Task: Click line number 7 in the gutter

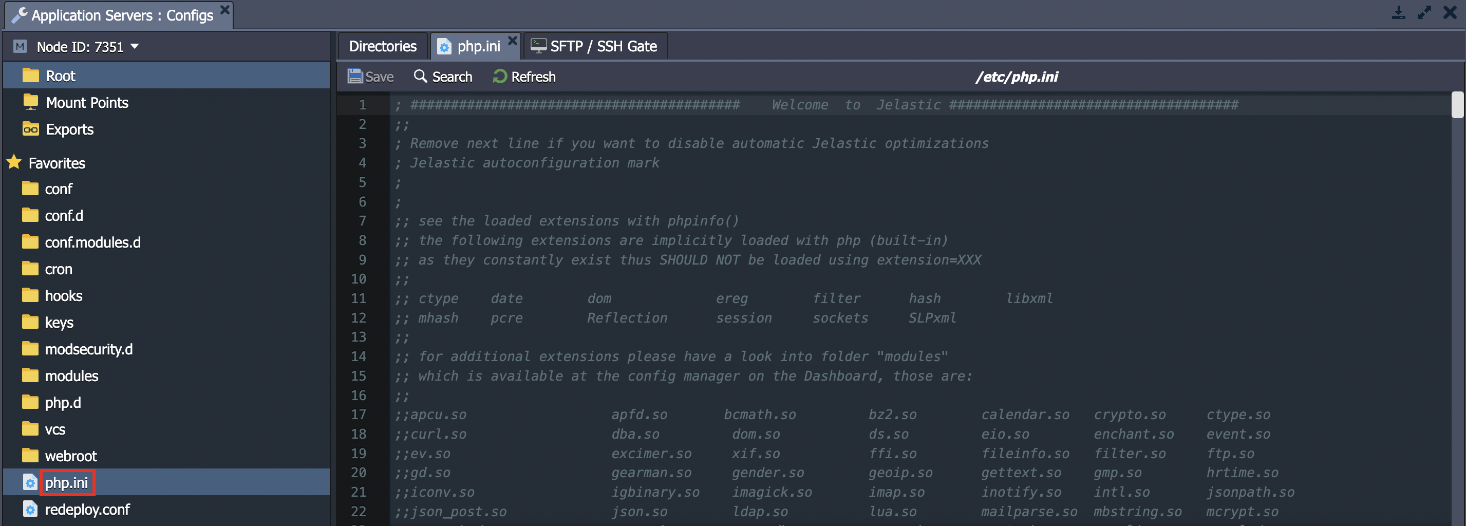Action: pyautogui.click(x=363, y=221)
